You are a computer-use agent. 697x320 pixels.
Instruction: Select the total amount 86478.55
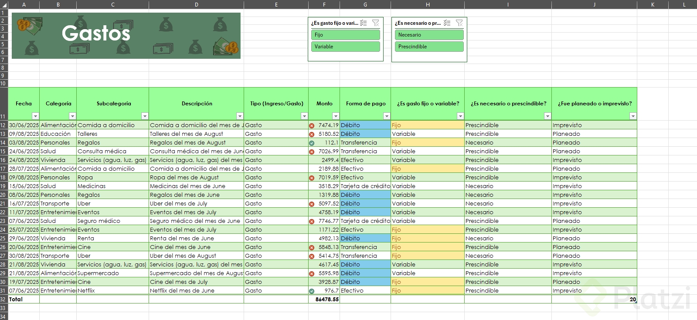click(324, 299)
